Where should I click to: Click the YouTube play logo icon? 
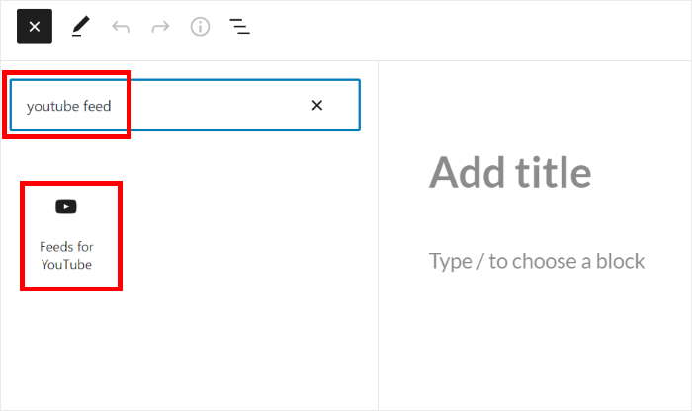tap(66, 206)
